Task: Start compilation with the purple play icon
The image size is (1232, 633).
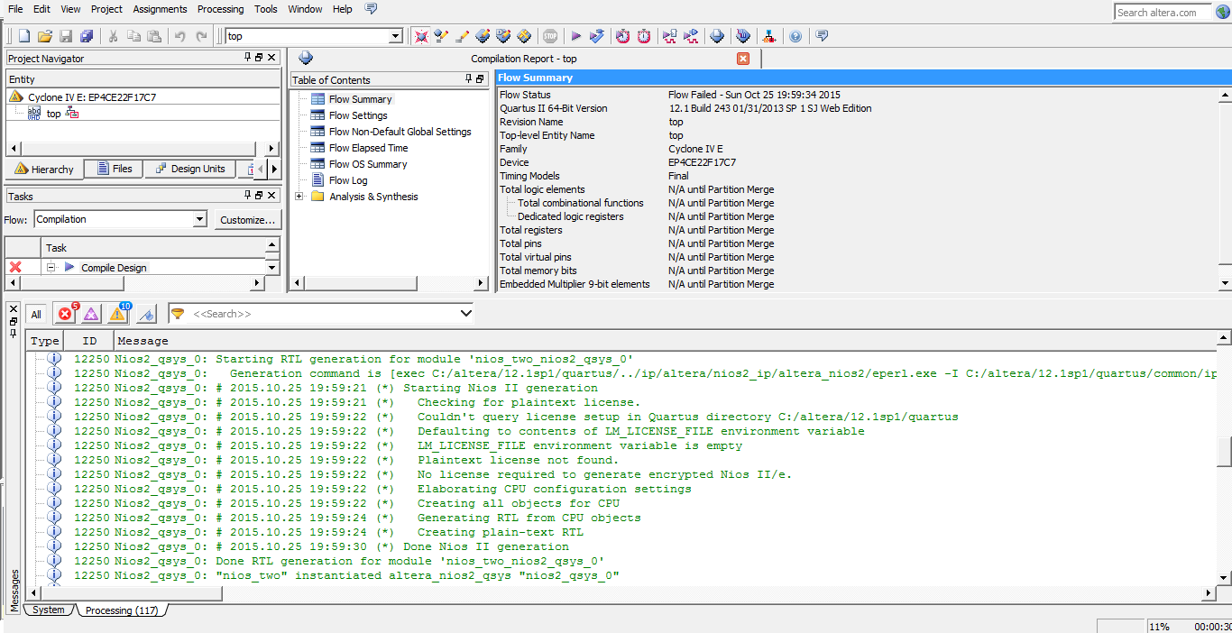Action: tap(576, 36)
